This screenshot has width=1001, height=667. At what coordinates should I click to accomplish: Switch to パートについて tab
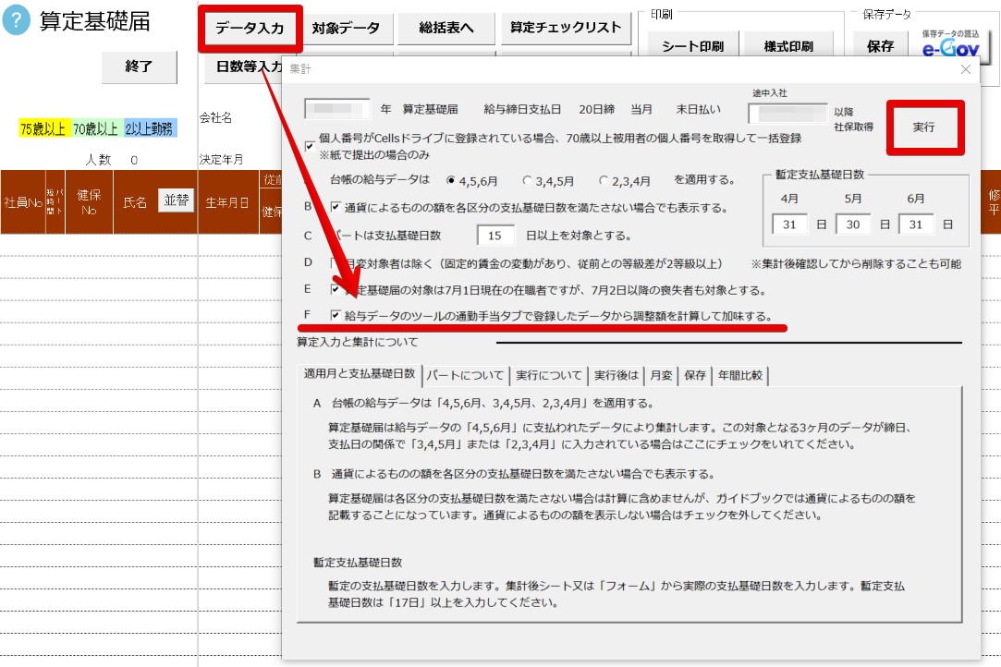(466, 375)
